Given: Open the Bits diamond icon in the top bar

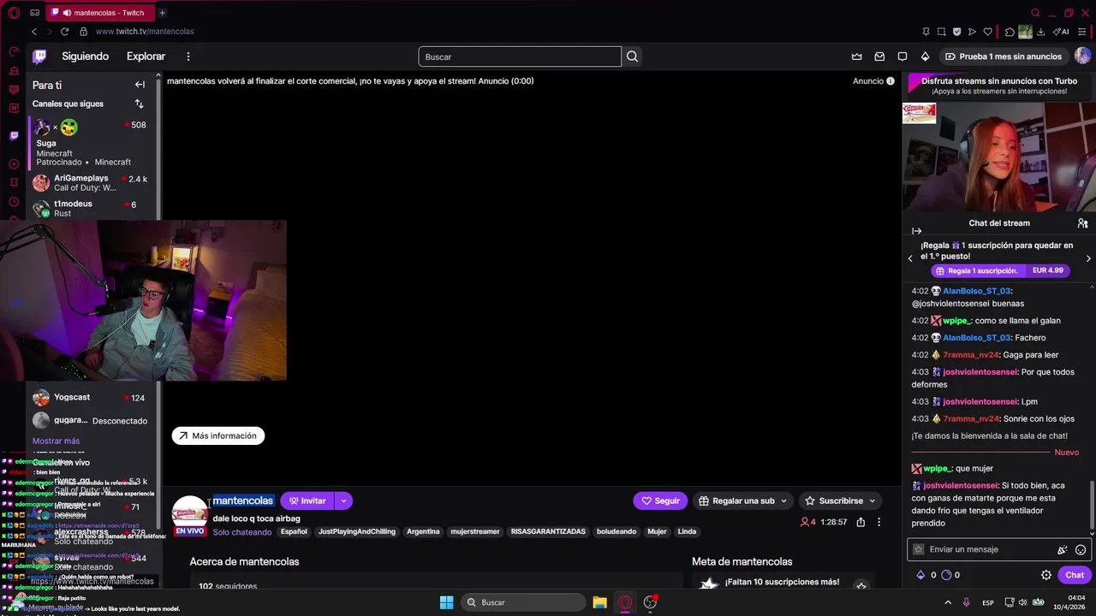Looking at the screenshot, I should pos(925,56).
